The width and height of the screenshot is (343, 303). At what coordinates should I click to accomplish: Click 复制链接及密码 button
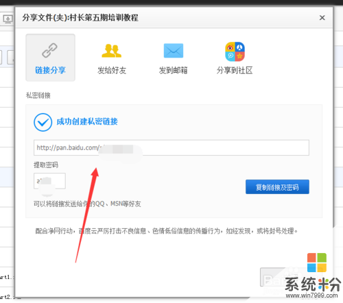(277, 187)
